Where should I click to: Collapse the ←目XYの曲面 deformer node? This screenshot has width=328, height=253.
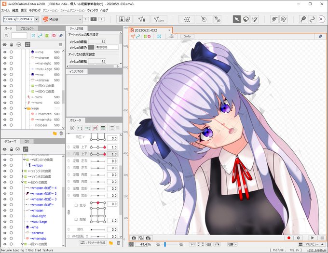pyautogui.click(x=22, y=182)
